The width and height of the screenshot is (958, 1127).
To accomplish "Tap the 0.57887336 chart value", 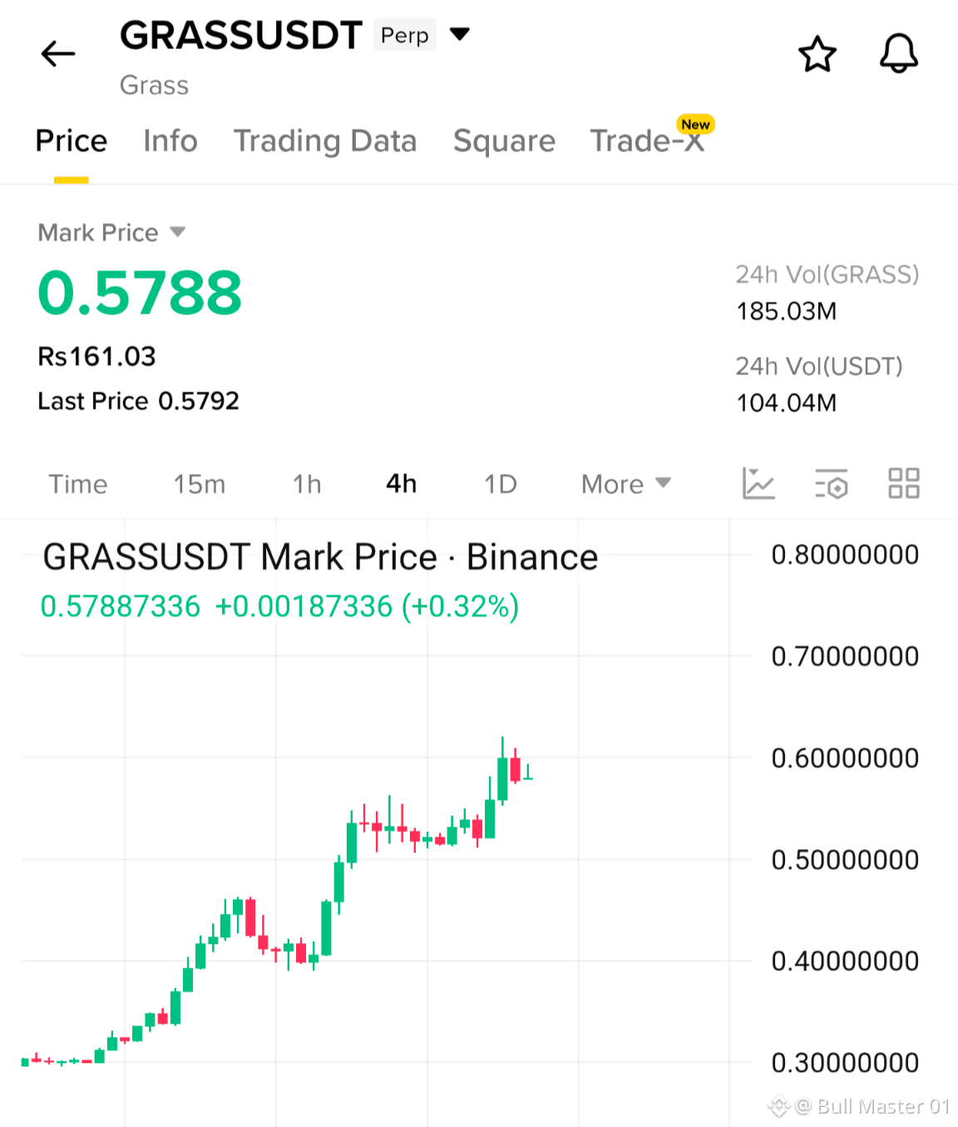I will [x=121, y=606].
